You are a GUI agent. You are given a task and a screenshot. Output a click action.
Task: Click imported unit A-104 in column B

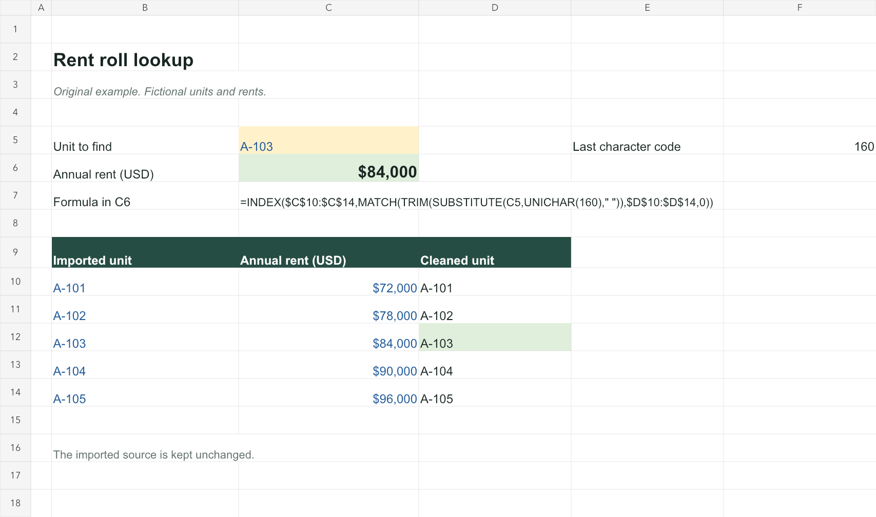[145, 365]
